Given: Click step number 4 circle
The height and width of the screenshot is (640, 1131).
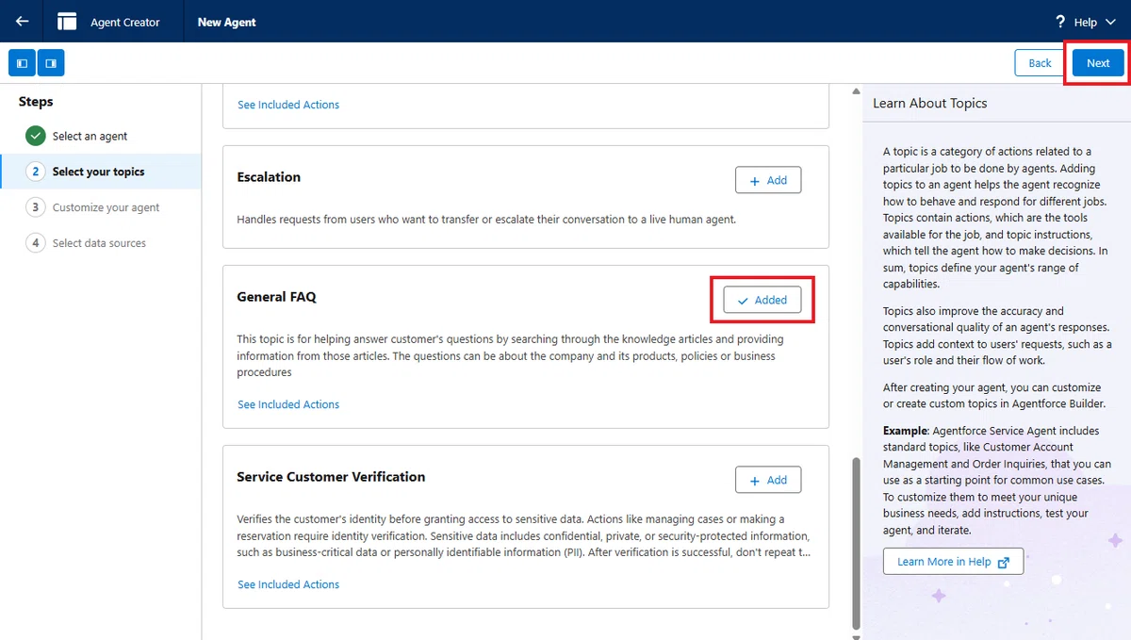Looking at the screenshot, I should tap(36, 243).
